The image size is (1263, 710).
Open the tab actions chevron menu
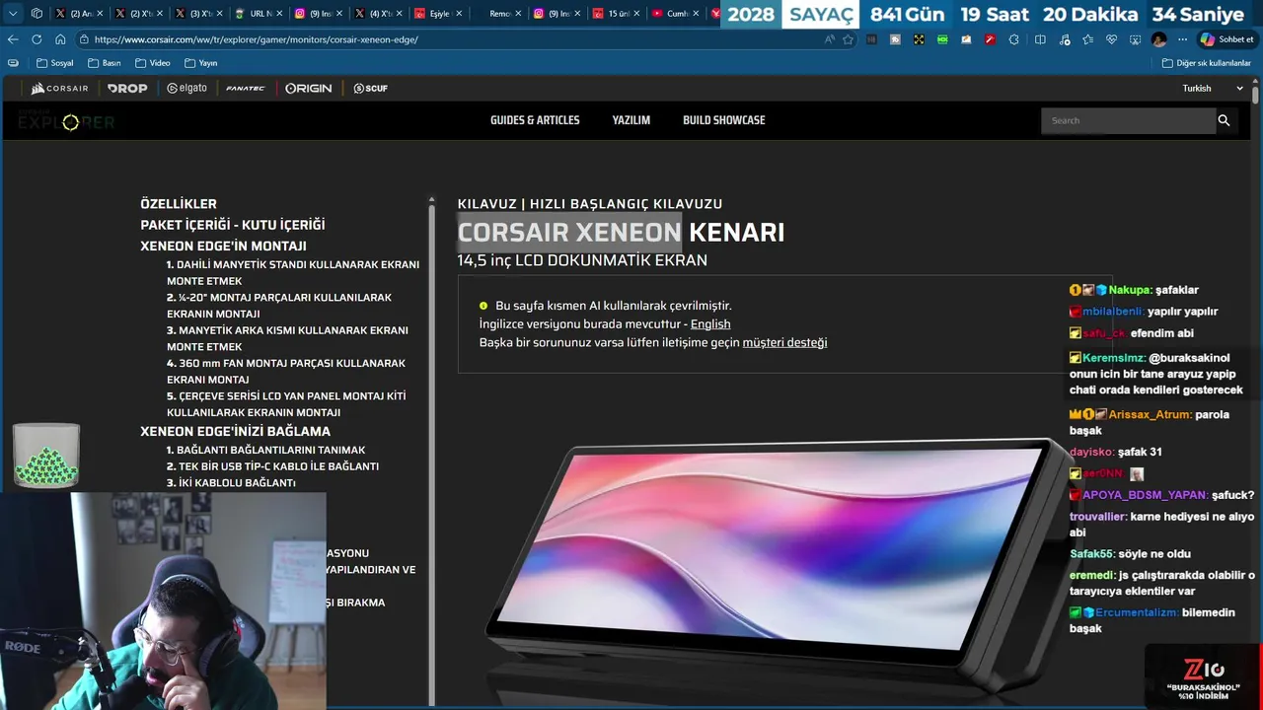(x=13, y=13)
